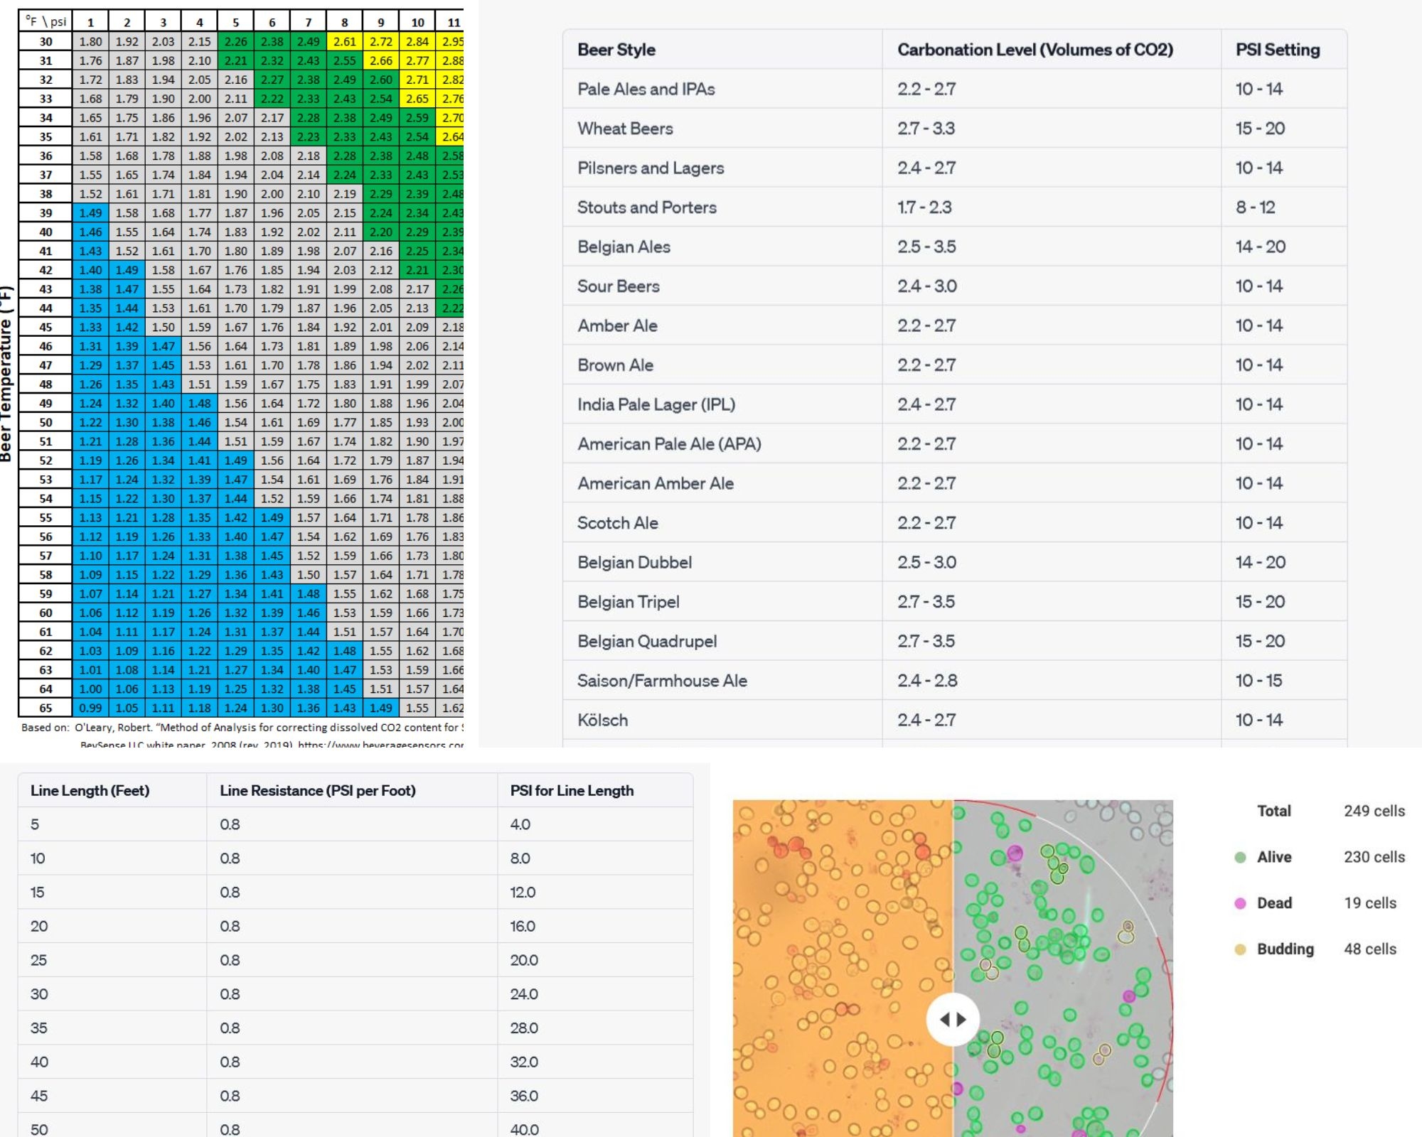Screen dimensions: 1422x1137
Task: Click the green Alive legend dot
Action: click(1241, 857)
